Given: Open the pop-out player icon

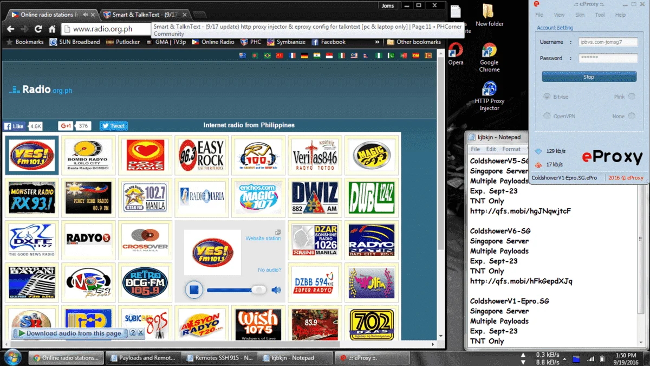Looking at the screenshot, I should coord(278,232).
